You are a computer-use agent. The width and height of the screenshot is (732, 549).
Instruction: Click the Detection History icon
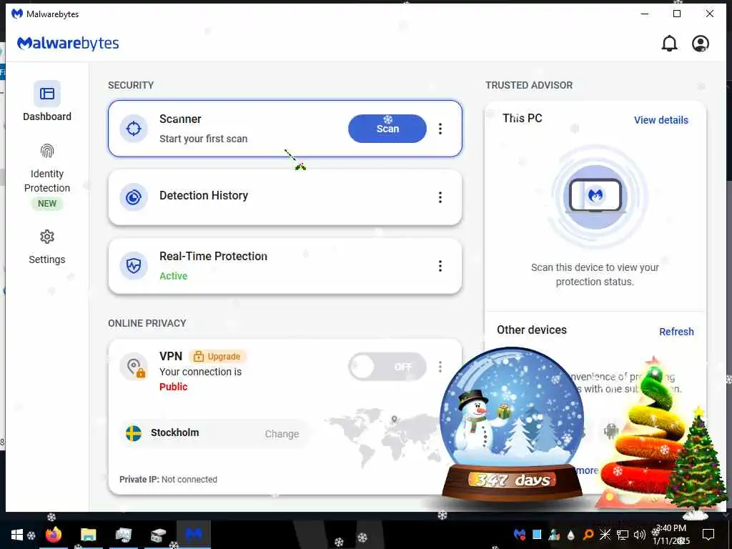[x=134, y=197]
